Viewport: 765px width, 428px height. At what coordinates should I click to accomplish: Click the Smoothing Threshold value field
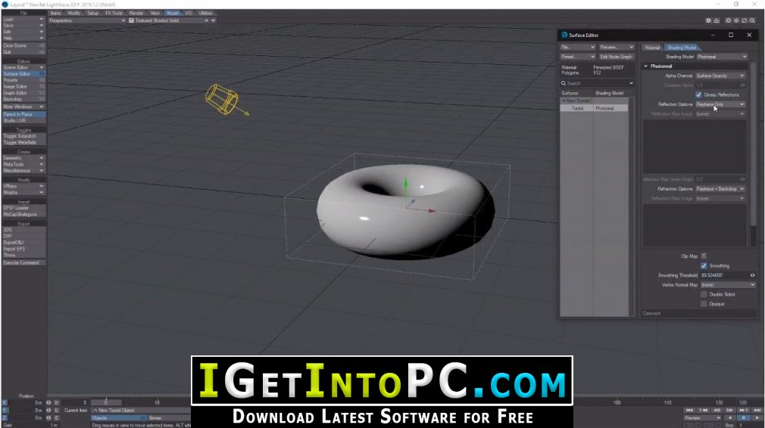pyautogui.click(x=724, y=275)
